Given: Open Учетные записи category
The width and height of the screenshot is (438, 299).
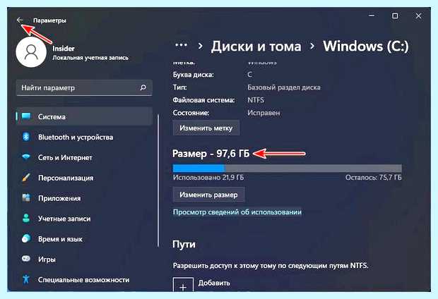Looking at the screenshot, I should (84, 219).
